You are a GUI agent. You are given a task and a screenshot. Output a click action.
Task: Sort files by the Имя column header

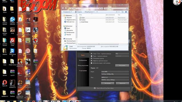tap(80, 15)
